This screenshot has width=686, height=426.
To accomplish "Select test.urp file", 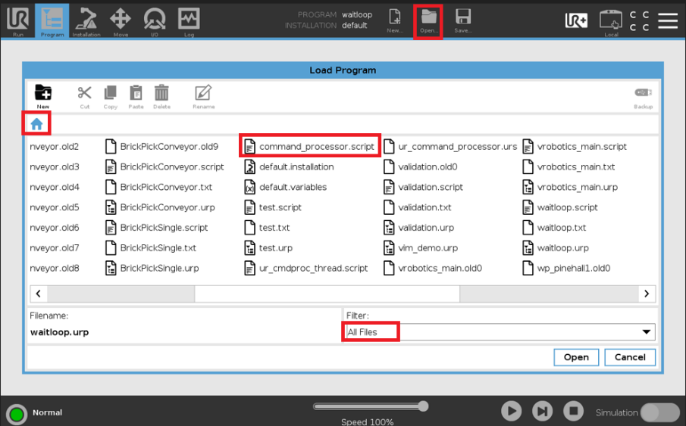I will (x=268, y=247).
